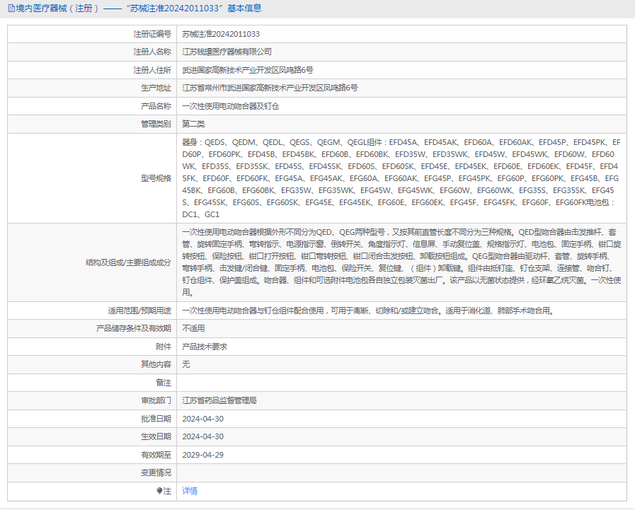Select expiry date 2029-04-29
Screen dimensions: 635x510
click(x=203, y=455)
